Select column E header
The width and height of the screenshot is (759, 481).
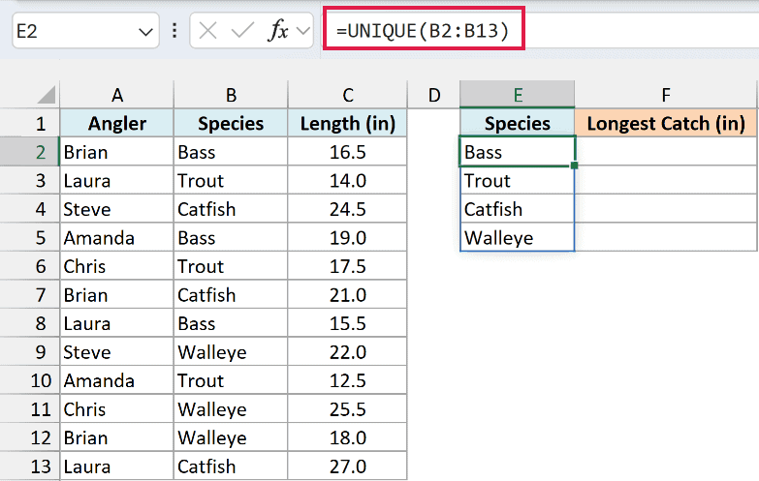[x=518, y=95]
